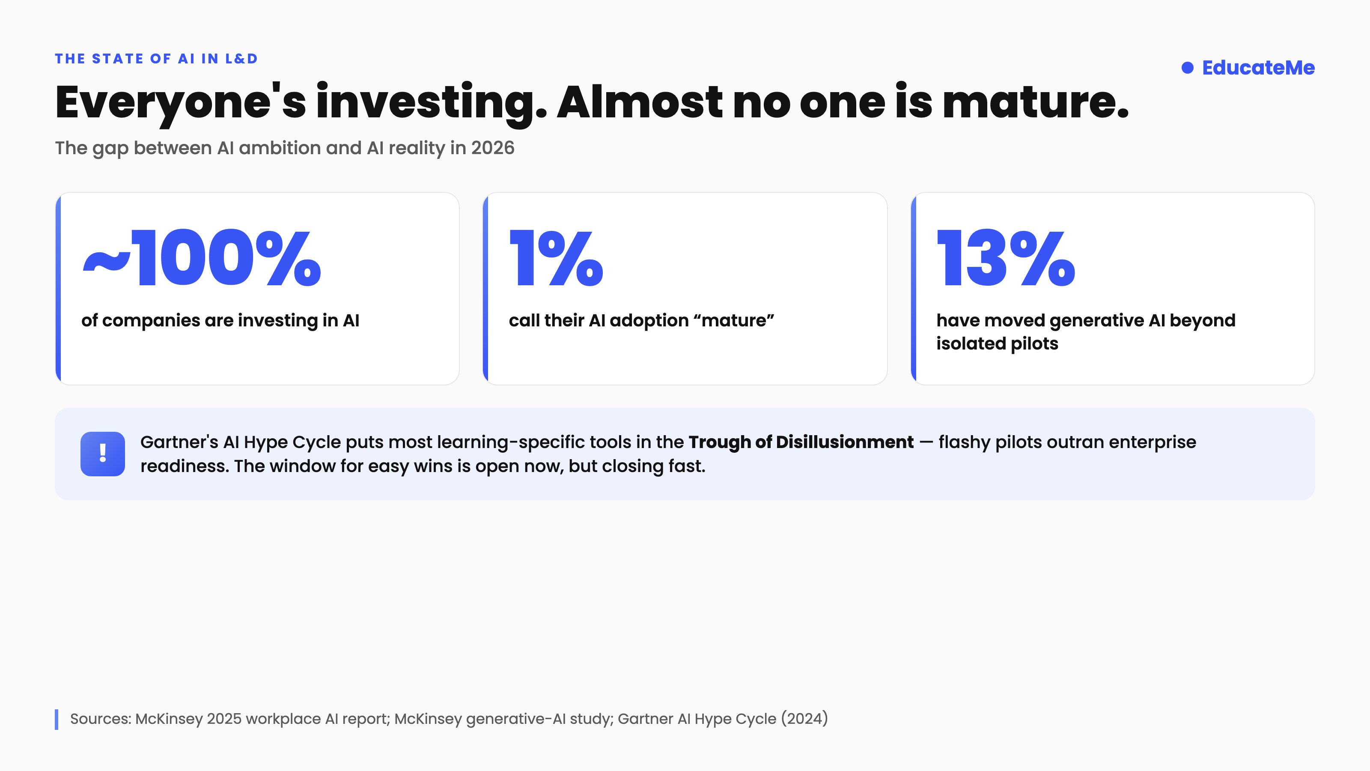This screenshot has width=1370, height=771.
Task: Click the blue accent edge of 13% card
Action: [x=914, y=289]
